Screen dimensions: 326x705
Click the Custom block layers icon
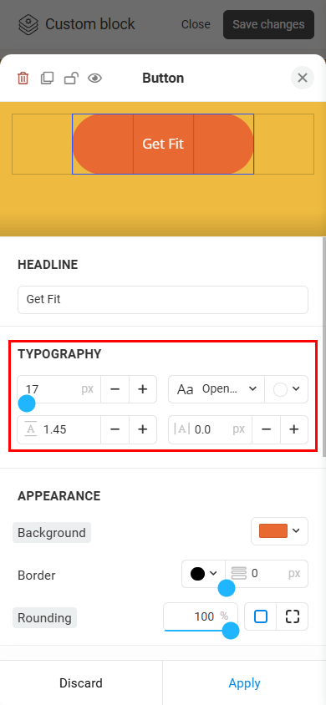click(28, 24)
